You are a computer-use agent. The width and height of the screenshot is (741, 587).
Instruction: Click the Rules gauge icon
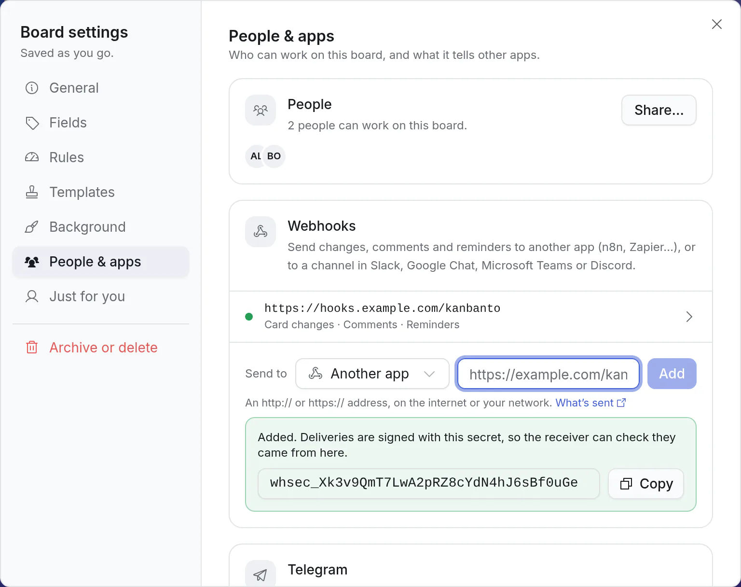(32, 157)
